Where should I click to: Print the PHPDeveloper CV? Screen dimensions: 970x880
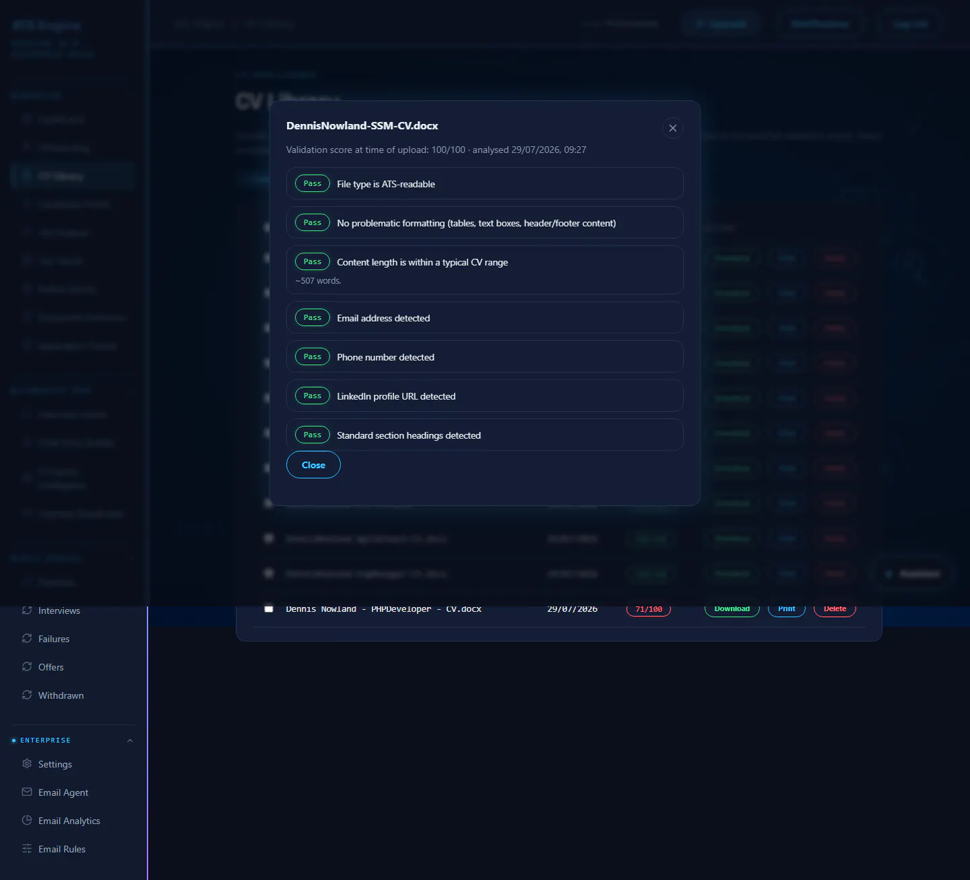click(x=787, y=609)
